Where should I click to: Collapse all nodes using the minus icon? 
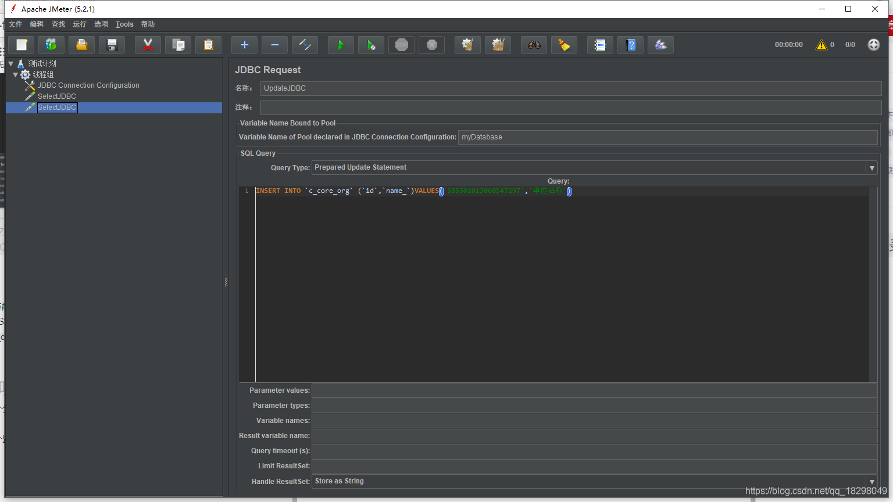[x=275, y=45]
